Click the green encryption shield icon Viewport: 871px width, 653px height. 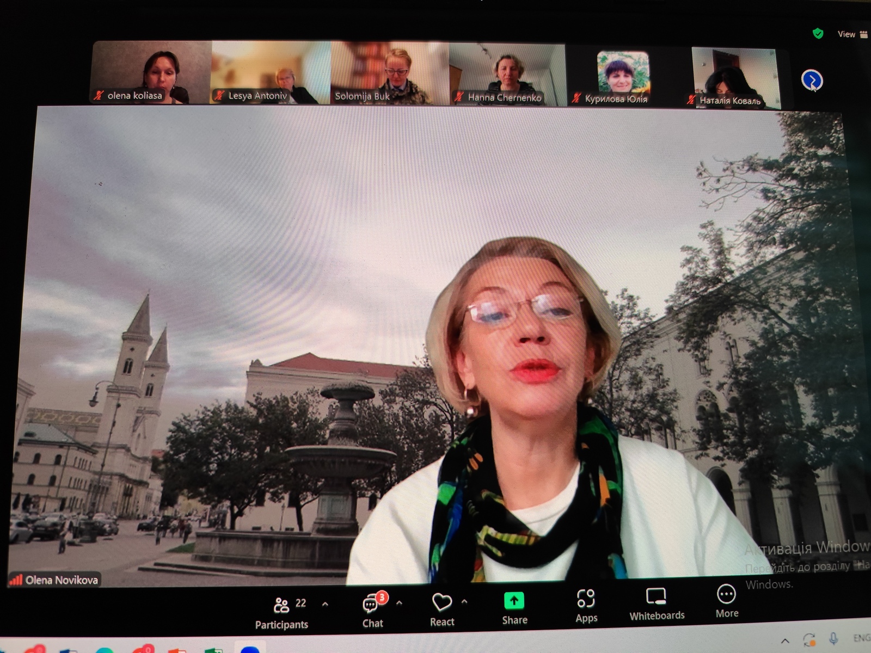coord(818,34)
